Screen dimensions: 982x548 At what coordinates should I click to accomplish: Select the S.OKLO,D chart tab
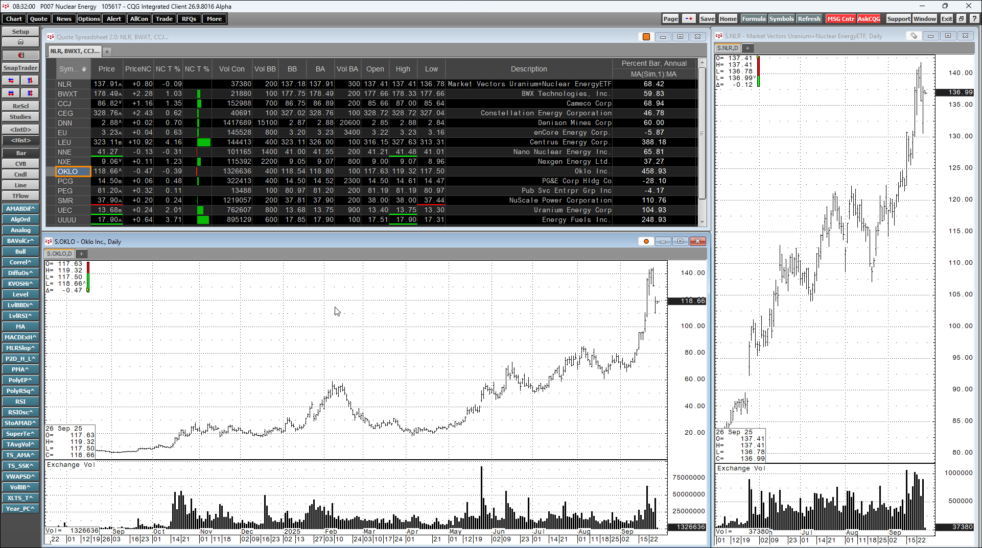pyautogui.click(x=60, y=254)
